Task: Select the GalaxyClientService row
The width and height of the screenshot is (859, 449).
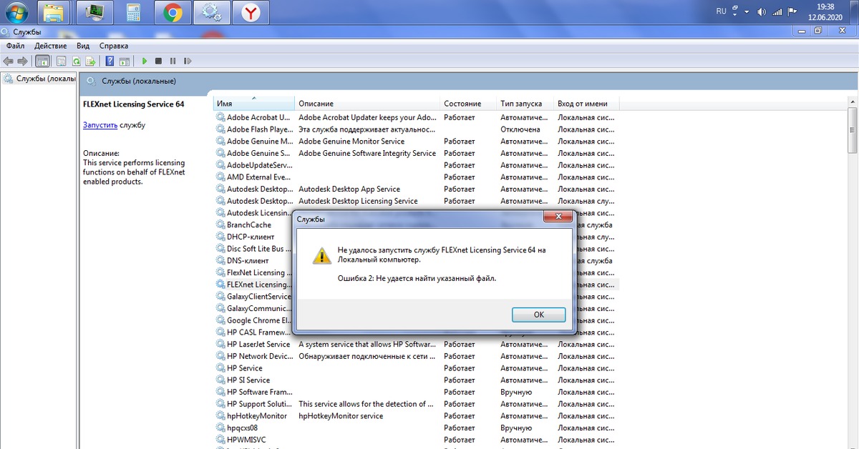Action: (254, 297)
